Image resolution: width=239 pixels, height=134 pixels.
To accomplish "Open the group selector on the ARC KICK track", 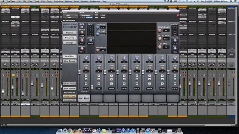I will point(5,61).
